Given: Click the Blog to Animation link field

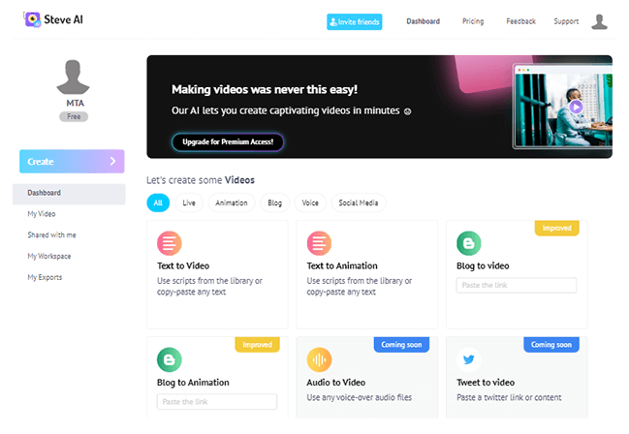Looking at the screenshot, I should pos(217,401).
